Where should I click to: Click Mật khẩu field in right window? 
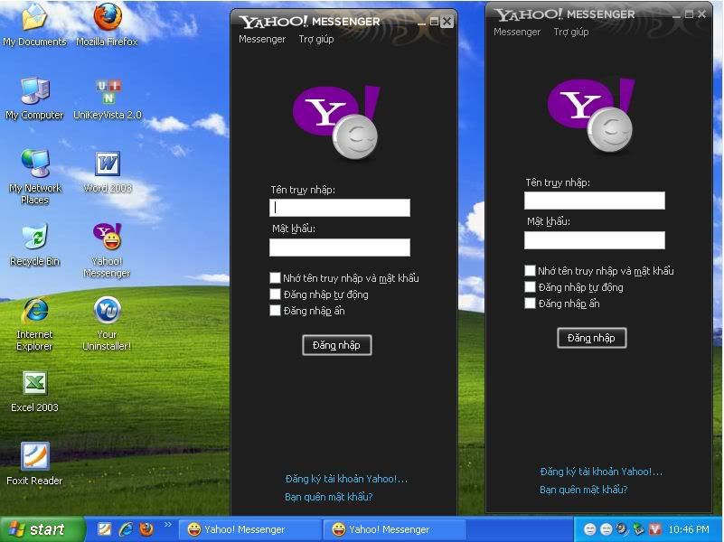(x=595, y=240)
